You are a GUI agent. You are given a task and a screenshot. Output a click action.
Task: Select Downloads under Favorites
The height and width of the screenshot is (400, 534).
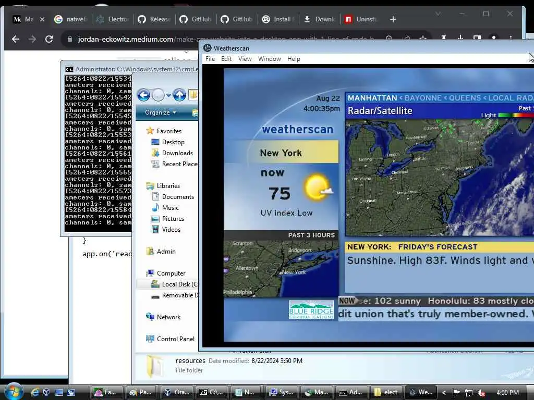(172, 153)
